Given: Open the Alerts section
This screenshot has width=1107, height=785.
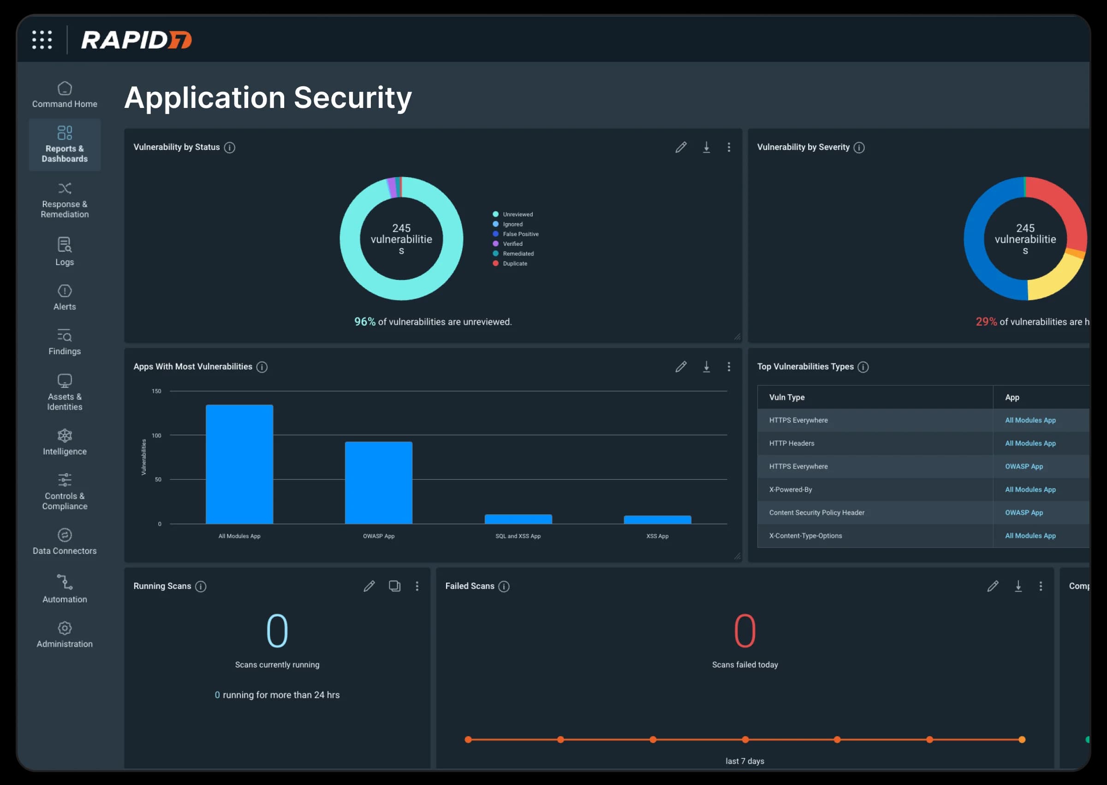Looking at the screenshot, I should pyautogui.click(x=65, y=297).
